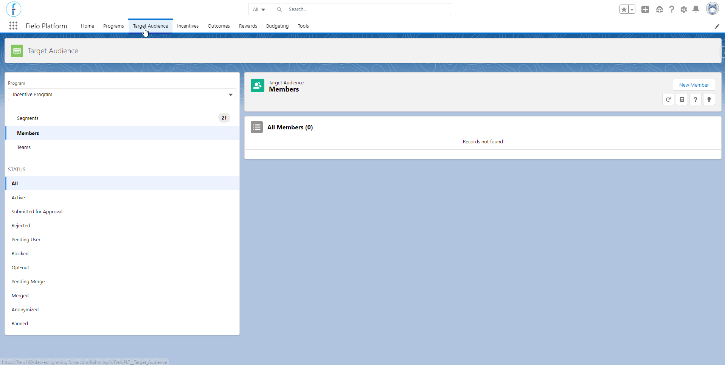Open the Programs tab
Viewport: 725px width, 365px height.
pos(113,26)
